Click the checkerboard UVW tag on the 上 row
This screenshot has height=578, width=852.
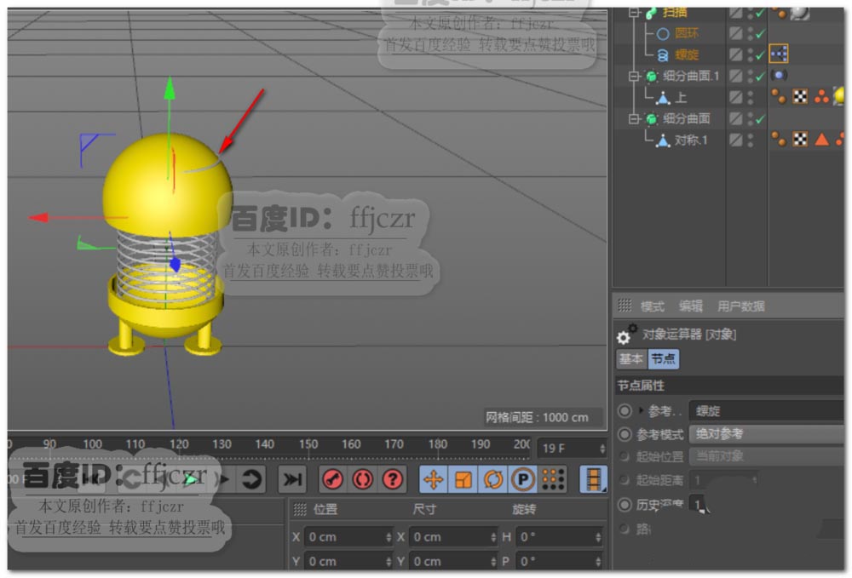(800, 96)
